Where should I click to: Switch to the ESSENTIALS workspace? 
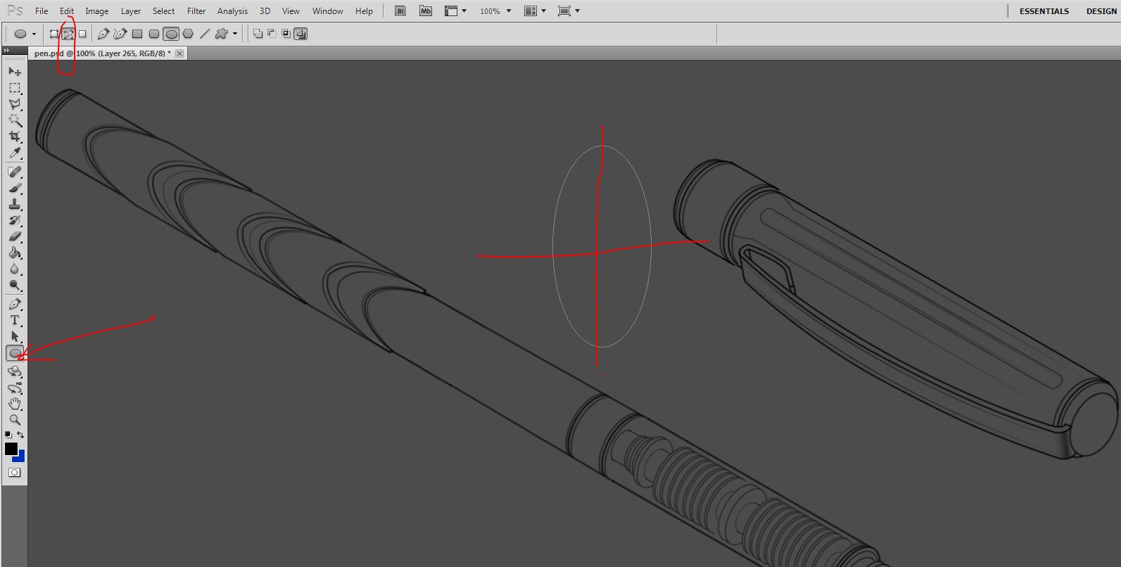tap(1044, 11)
